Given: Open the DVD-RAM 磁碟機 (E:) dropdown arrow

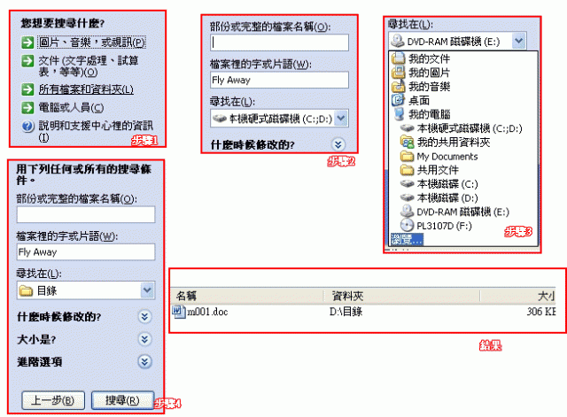Looking at the screenshot, I should coord(519,41).
